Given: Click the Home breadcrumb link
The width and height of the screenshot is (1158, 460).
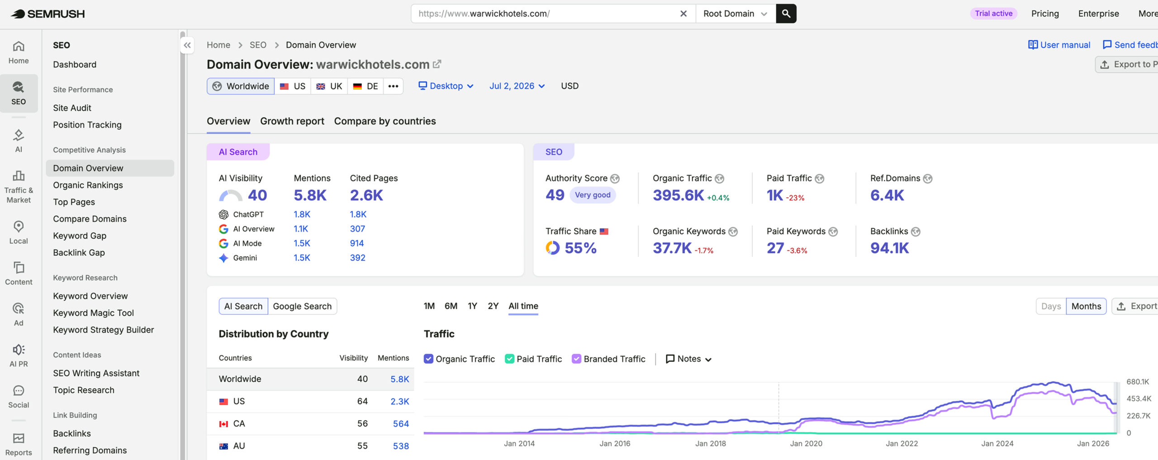Looking at the screenshot, I should (x=218, y=45).
